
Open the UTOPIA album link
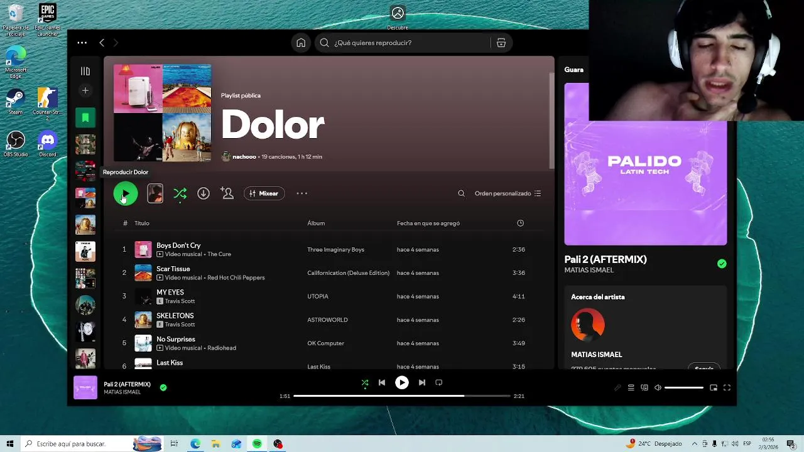318,296
